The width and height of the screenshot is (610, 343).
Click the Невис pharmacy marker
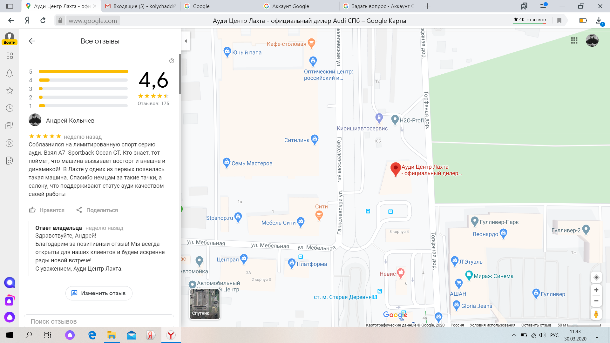[401, 273]
